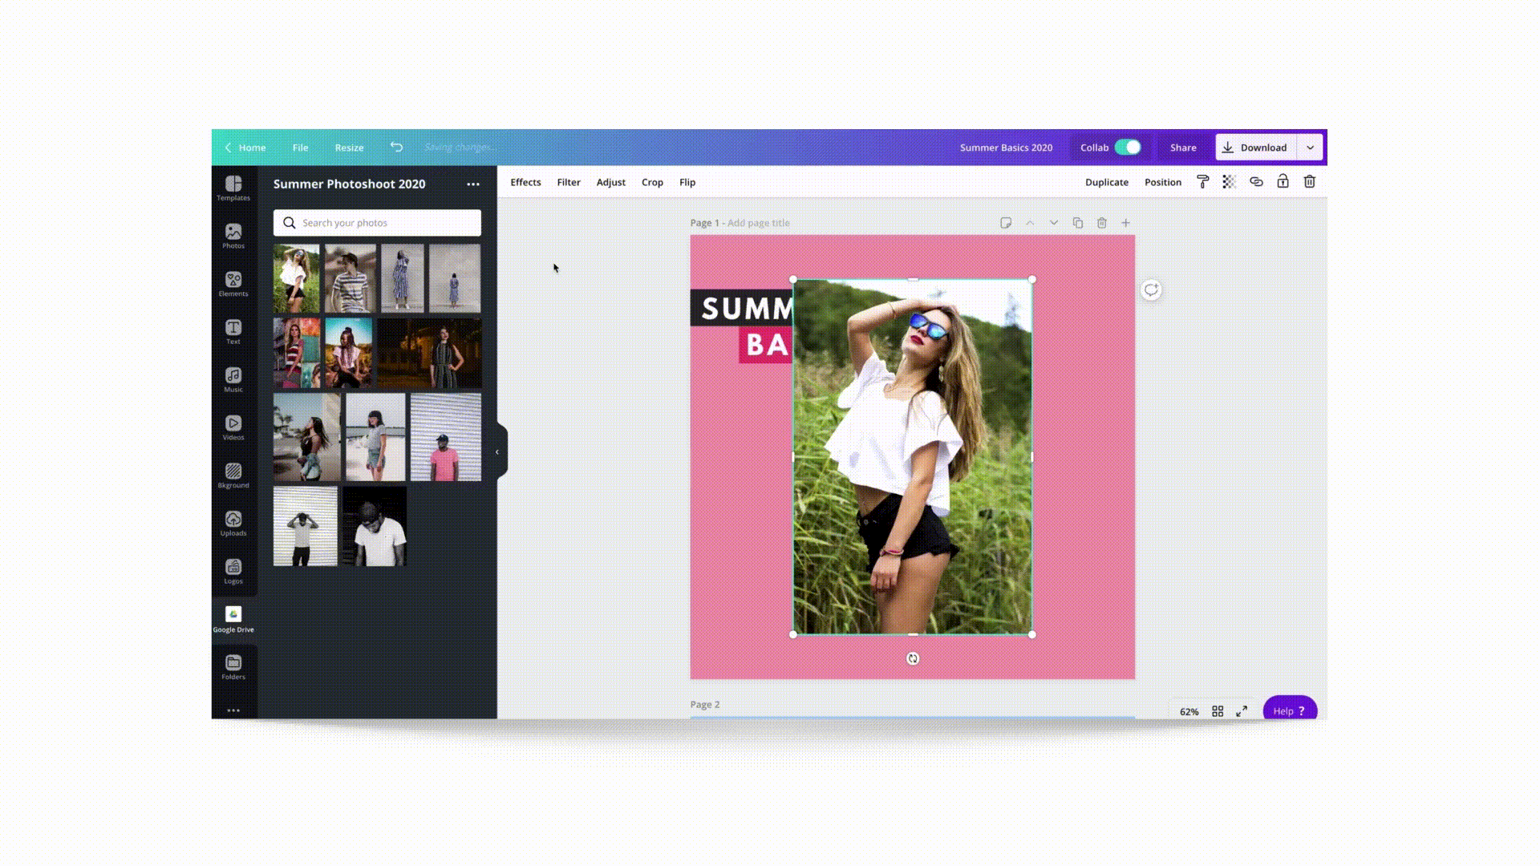Click the copy style paint roller icon
The image size is (1540, 866).
tap(1202, 182)
